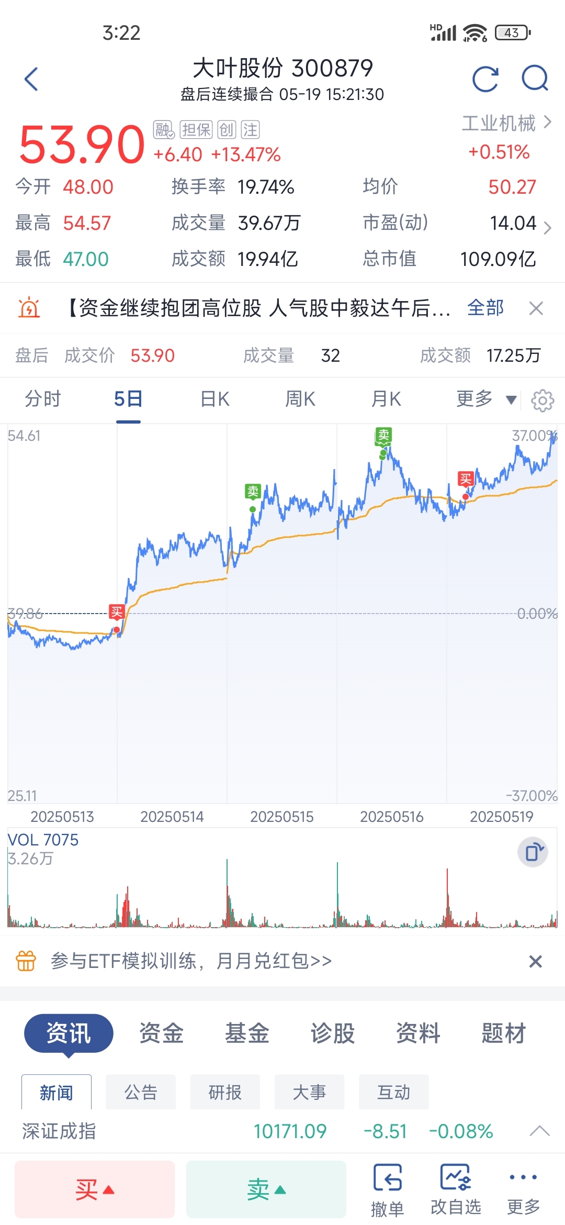
Task: Select the 资金 section tab
Action: click(161, 1033)
